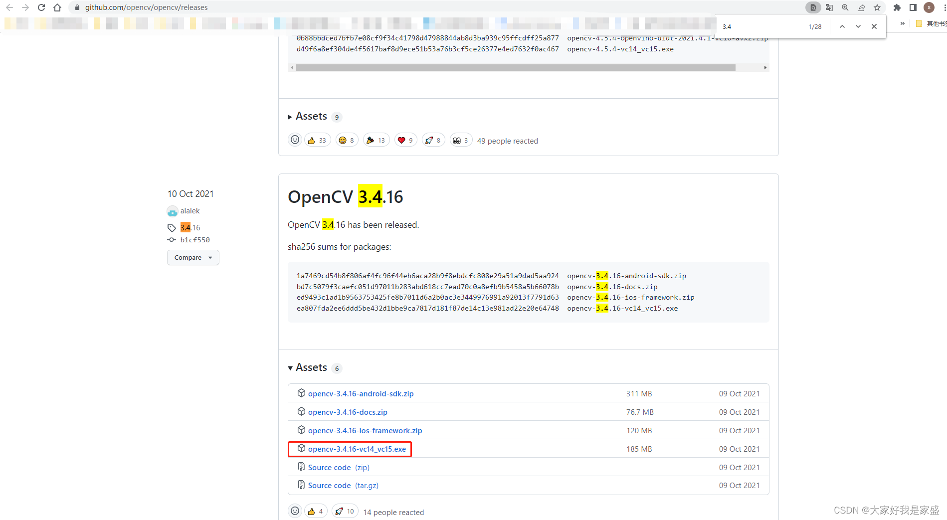
Task: Click left arrow of code block scrollbar
Action: click(x=292, y=67)
